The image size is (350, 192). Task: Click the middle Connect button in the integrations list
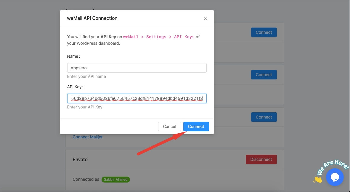click(x=264, y=74)
